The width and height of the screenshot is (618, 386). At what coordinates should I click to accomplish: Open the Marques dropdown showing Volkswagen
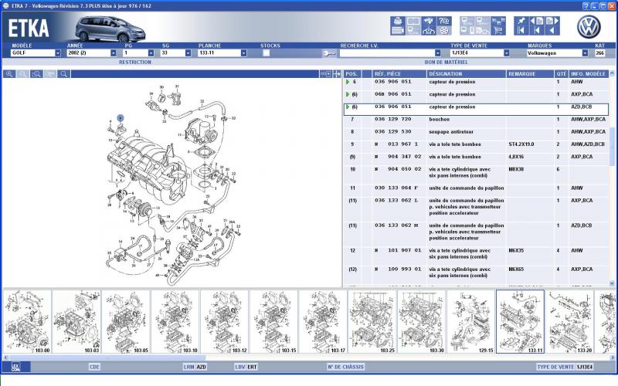click(586, 53)
